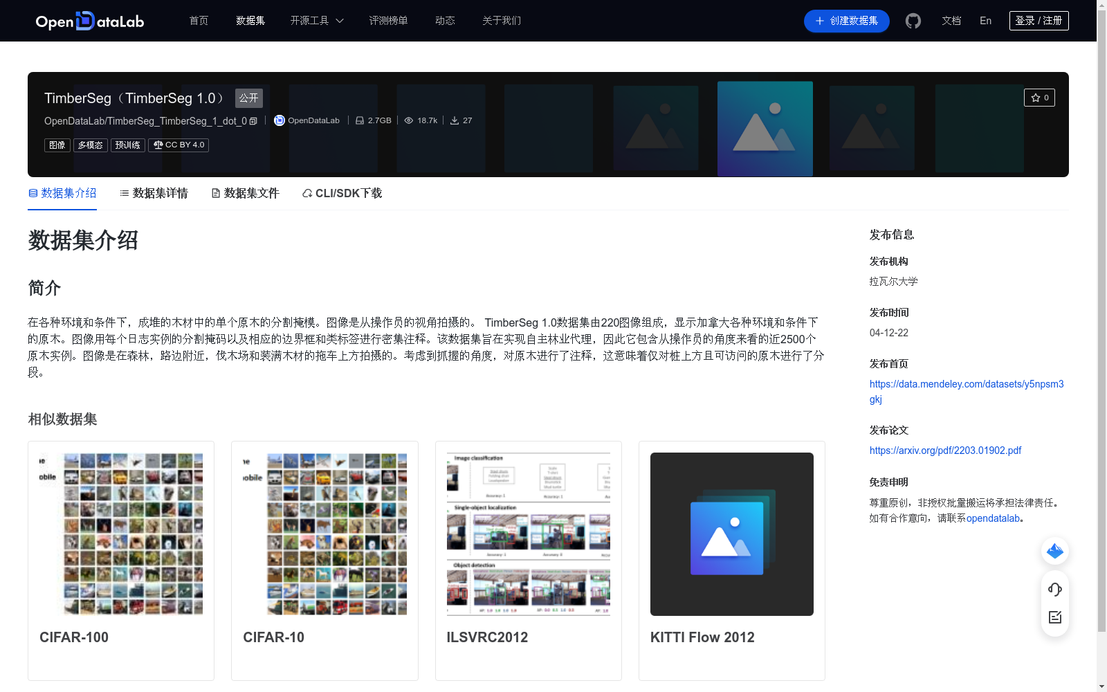Image resolution: width=1107 pixels, height=692 pixels.
Task: Click the 相似数据集 heading
Action: coord(62,419)
